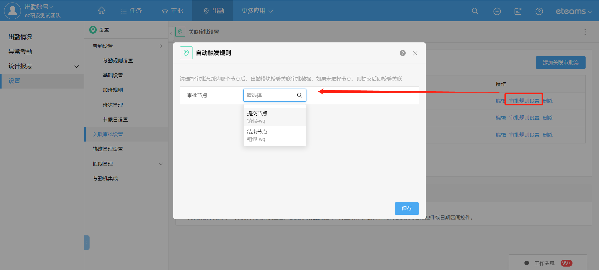This screenshot has width=599, height=270.
Task: Click 添加关联审批流 button
Action: click(x=561, y=63)
